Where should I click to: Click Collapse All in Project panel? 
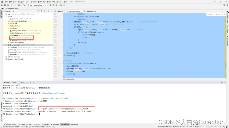coord(45,11)
